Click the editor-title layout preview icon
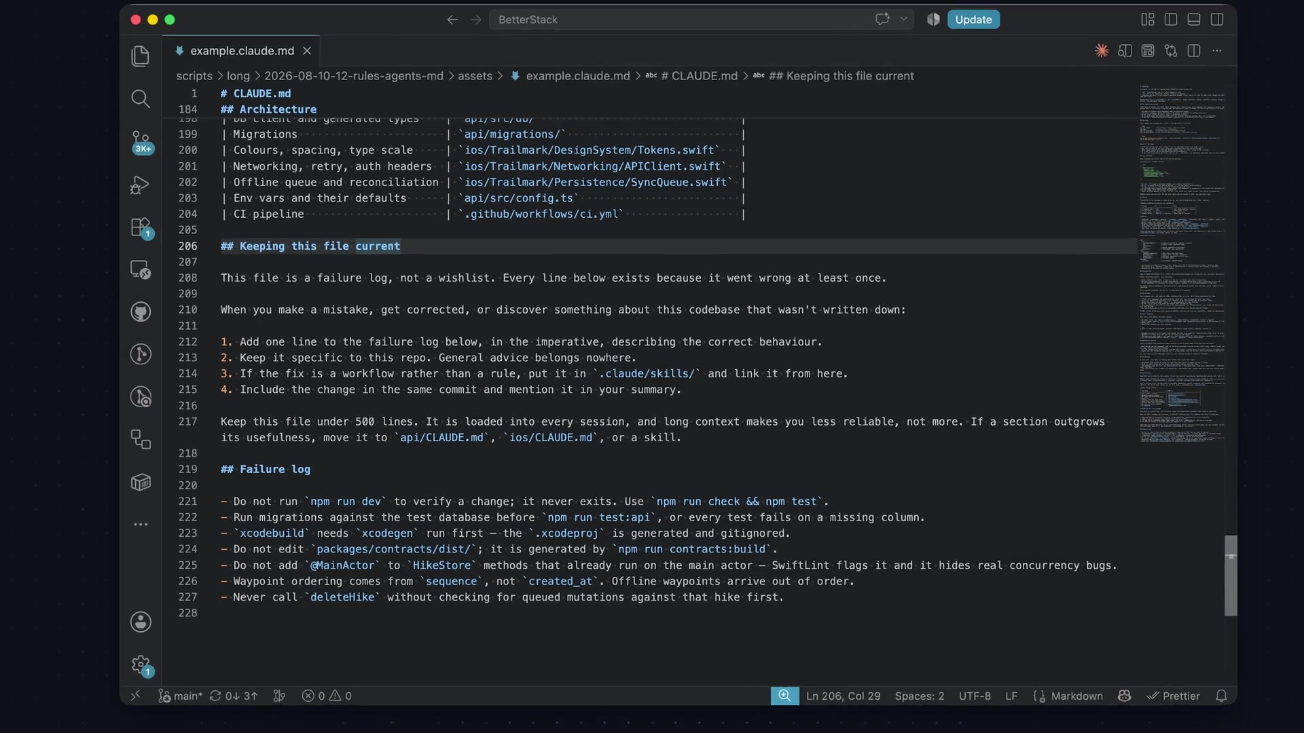 (x=1148, y=51)
